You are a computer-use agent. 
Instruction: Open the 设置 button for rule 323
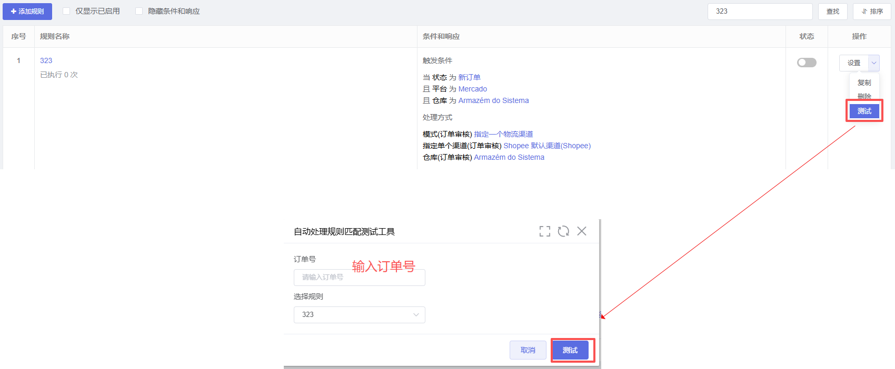pos(853,63)
